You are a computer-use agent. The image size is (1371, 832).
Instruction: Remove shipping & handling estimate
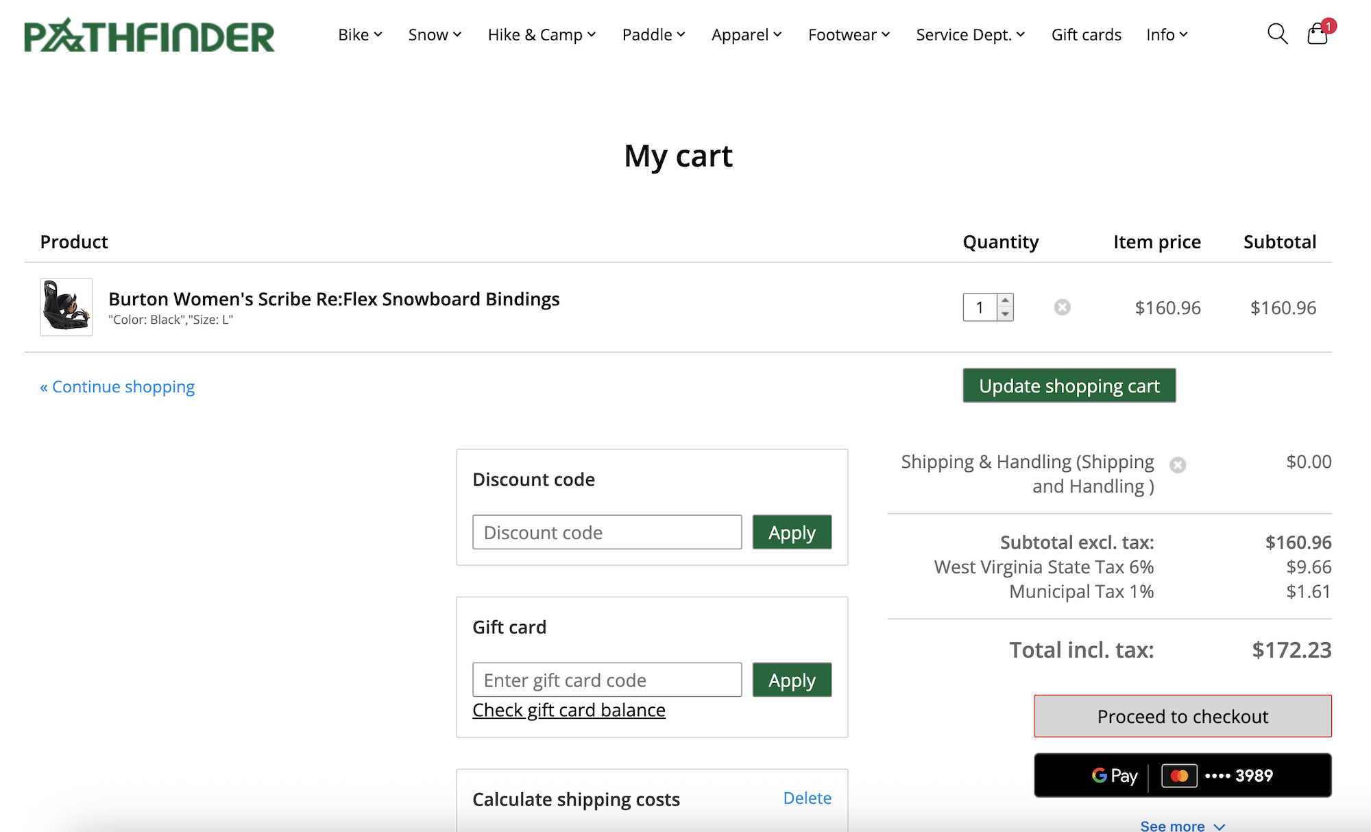[x=1178, y=465]
